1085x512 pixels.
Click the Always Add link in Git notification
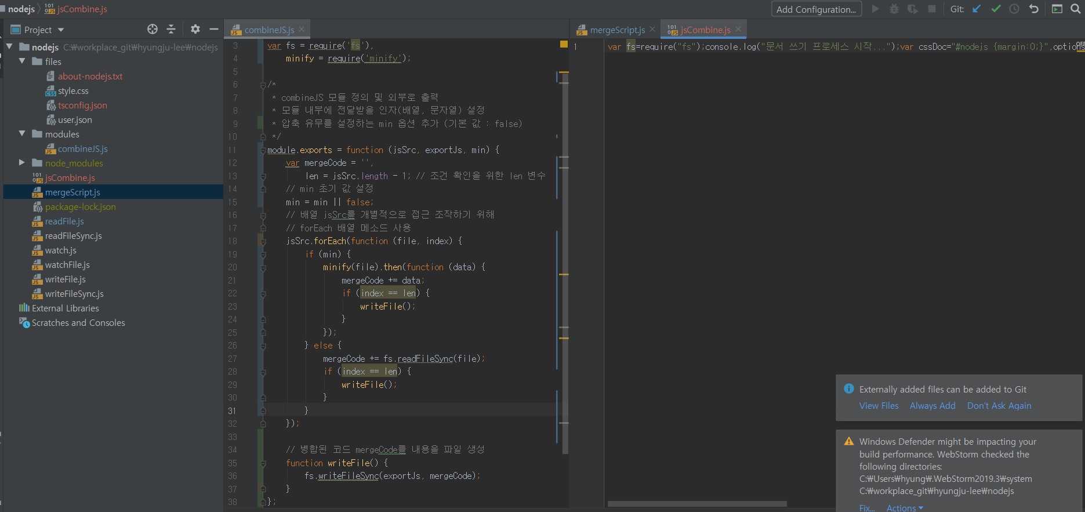tap(932, 406)
